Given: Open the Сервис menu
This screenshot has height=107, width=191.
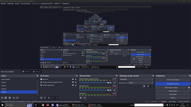Looking at the screenshot, I should 57,4.
